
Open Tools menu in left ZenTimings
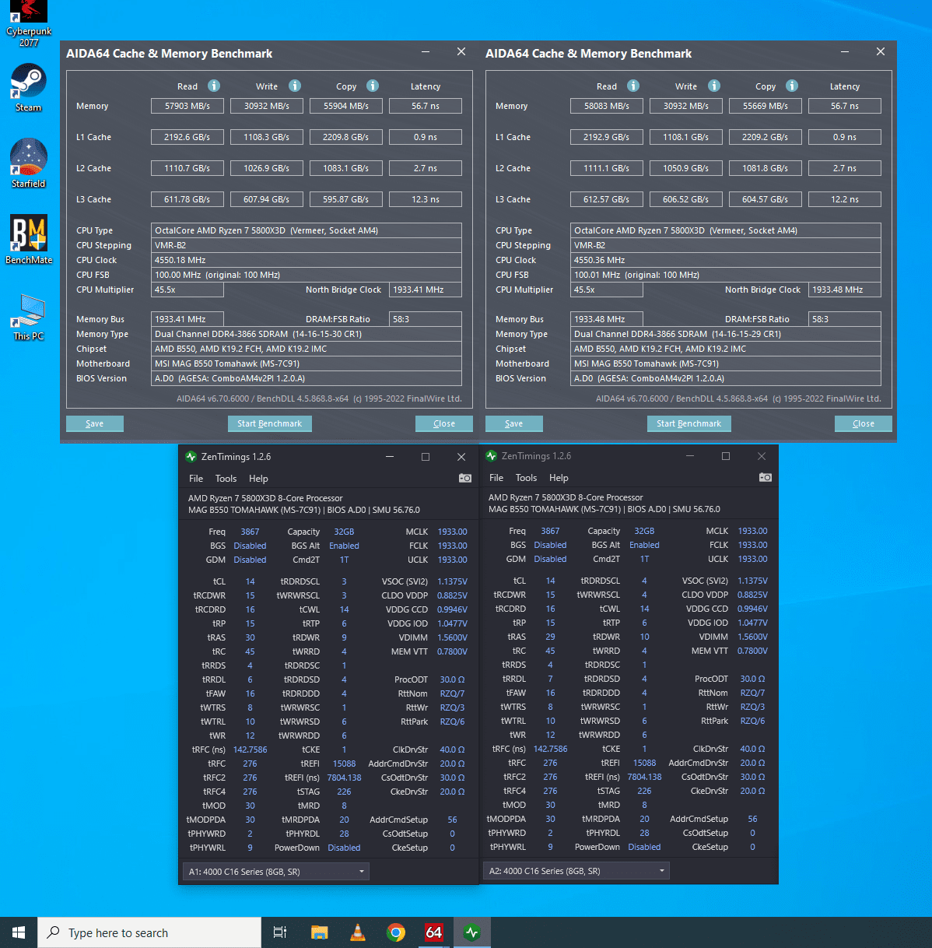click(x=226, y=479)
